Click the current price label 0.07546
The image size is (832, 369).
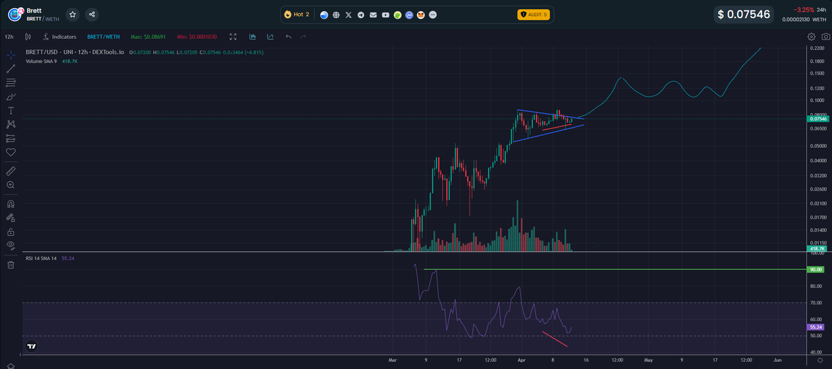[818, 119]
